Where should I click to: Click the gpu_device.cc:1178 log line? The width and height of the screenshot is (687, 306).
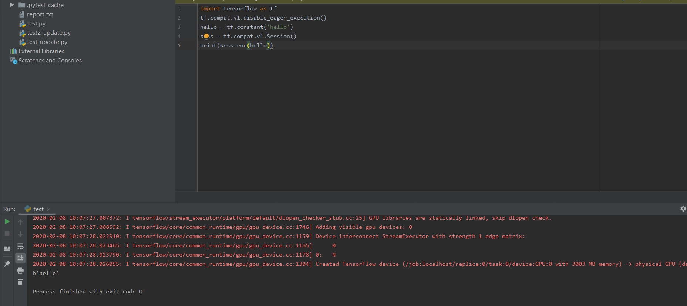tap(184, 255)
